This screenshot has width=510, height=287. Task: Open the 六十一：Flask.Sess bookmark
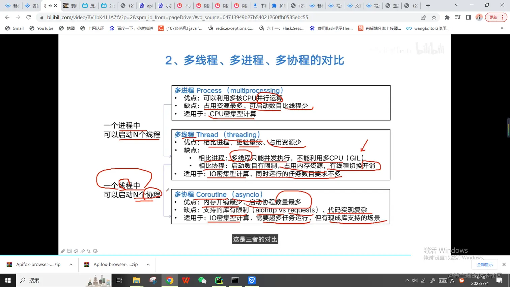click(282, 28)
